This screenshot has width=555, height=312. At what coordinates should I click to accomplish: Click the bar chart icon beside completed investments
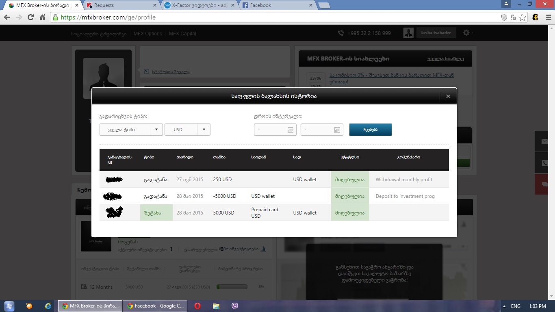(263, 249)
